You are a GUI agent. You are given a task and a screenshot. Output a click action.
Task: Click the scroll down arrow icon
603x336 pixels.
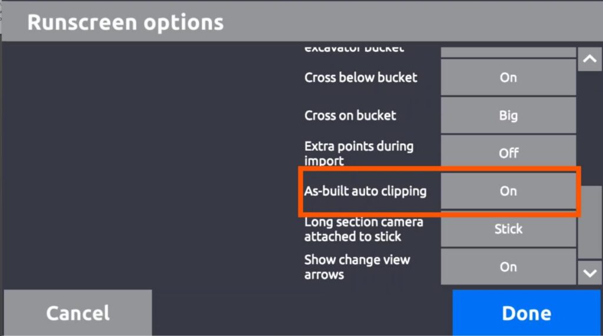pos(589,273)
